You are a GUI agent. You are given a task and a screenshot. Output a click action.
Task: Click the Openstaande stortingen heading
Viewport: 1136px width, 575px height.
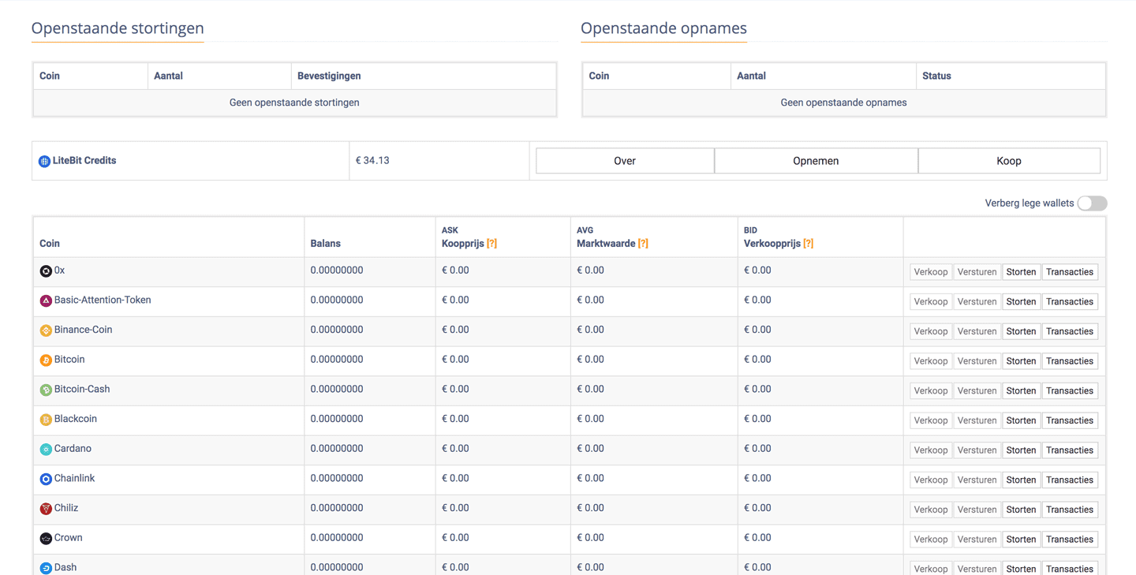[118, 28]
